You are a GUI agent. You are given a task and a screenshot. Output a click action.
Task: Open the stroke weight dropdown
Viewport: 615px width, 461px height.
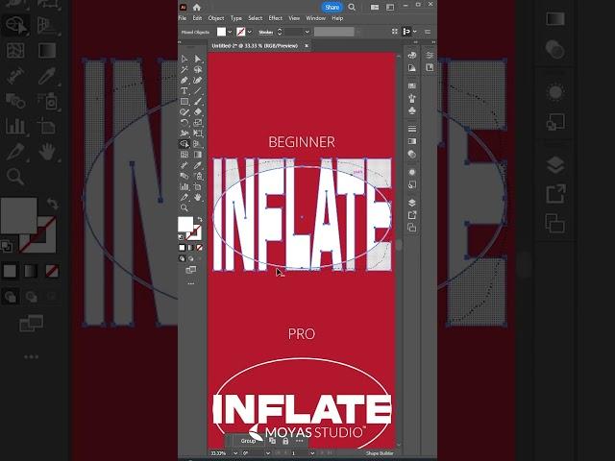click(307, 32)
